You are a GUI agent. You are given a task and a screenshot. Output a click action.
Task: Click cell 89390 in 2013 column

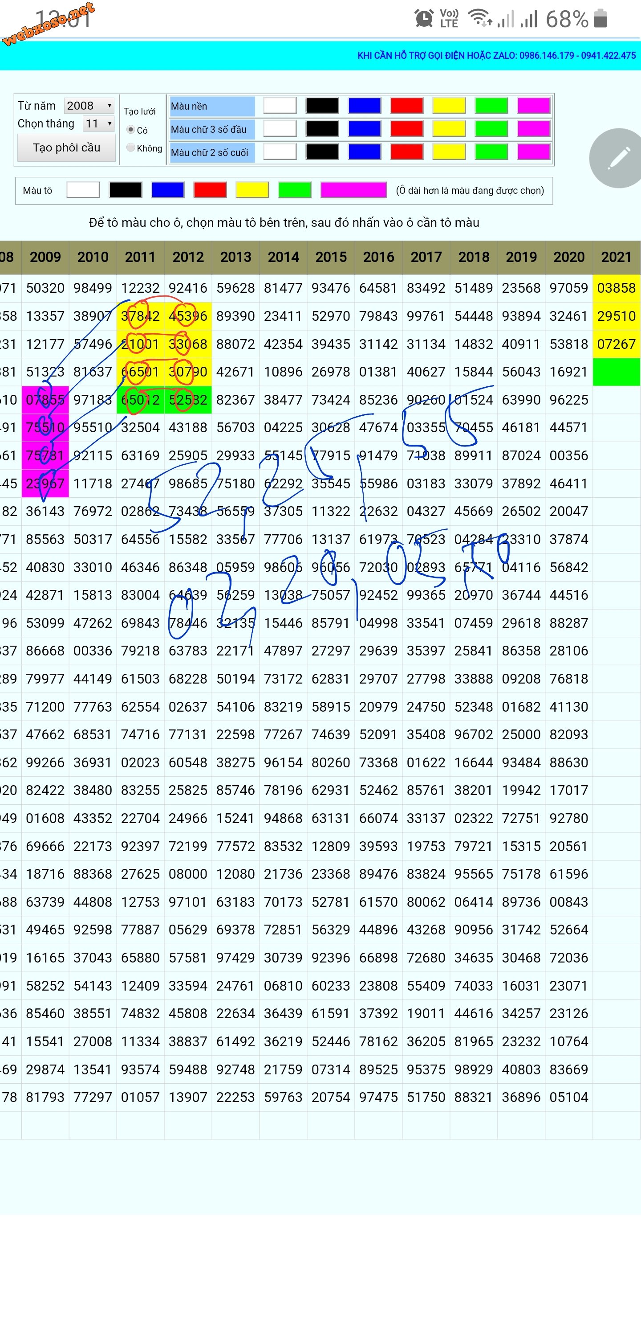point(236,316)
